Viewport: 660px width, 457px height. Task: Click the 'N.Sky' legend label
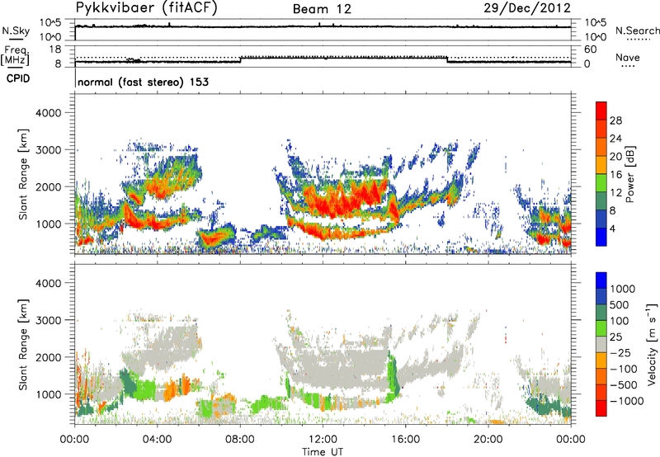pos(16,31)
